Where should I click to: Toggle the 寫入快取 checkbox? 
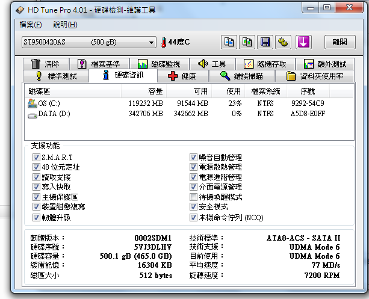pyautogui.click(x=36, y=187)
